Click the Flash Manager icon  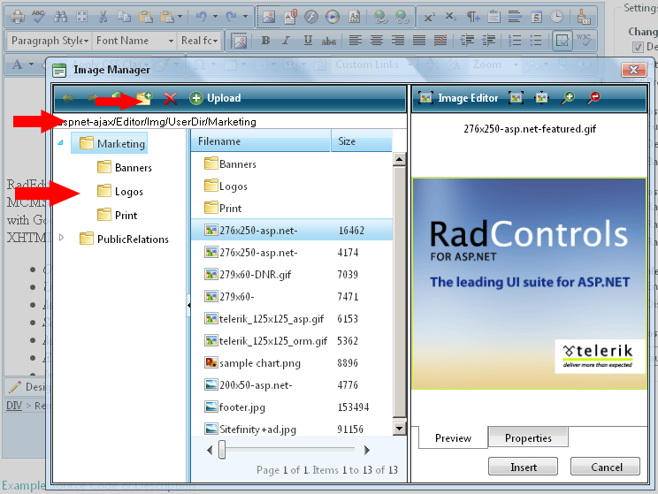(x=311, y=17)
